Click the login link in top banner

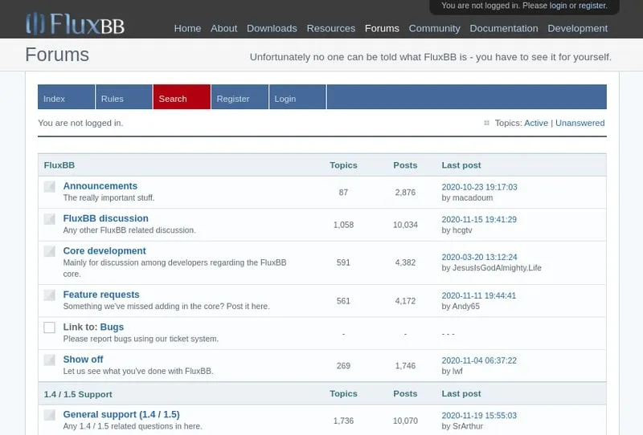pos(558,6)
